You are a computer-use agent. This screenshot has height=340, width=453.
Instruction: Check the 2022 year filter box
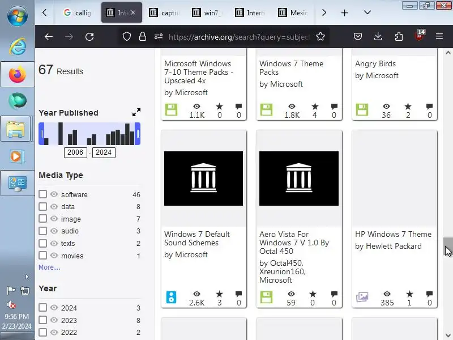pos(43,332)
